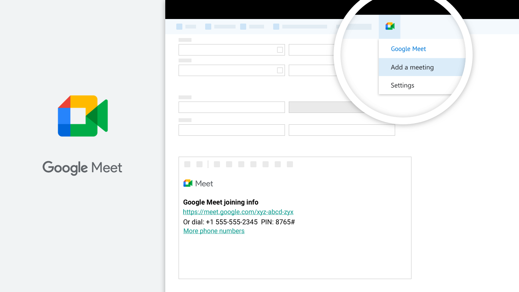Click the "Google Meet" wordmark below the large logo

(x=82, y=168)
